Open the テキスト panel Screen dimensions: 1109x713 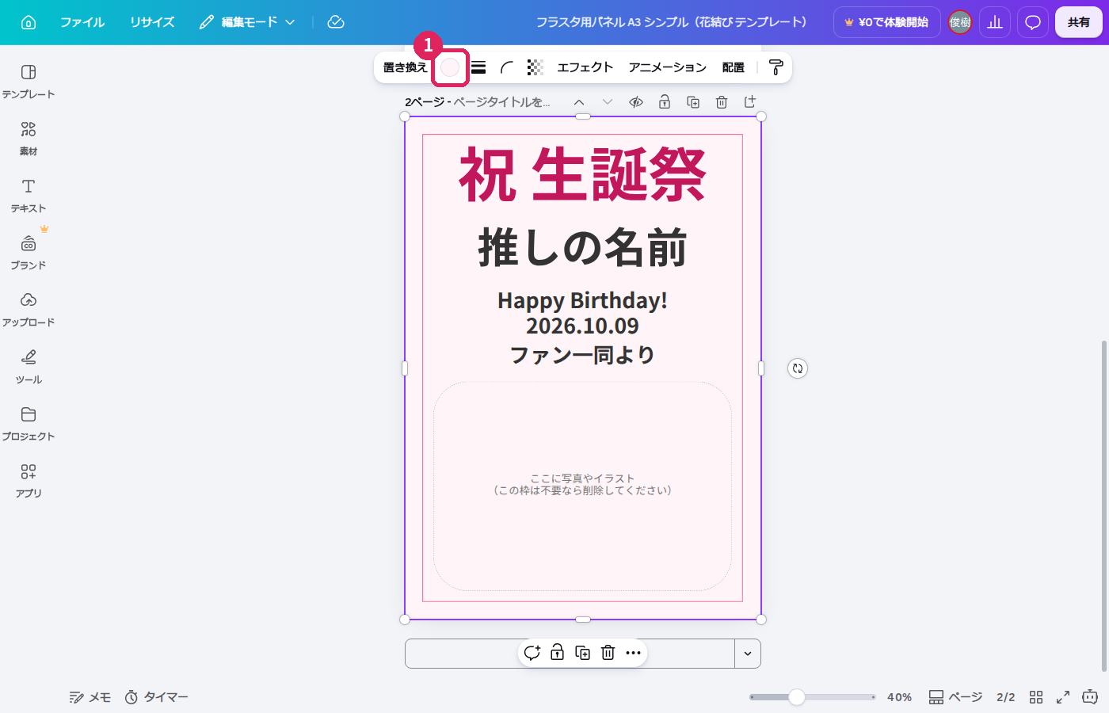29,196
